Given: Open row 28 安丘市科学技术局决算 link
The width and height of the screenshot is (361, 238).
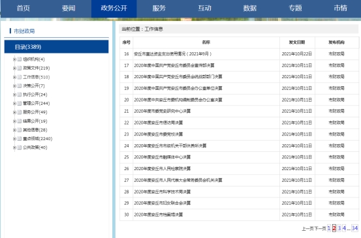Looking at the screenshot, I should [163, 192].
